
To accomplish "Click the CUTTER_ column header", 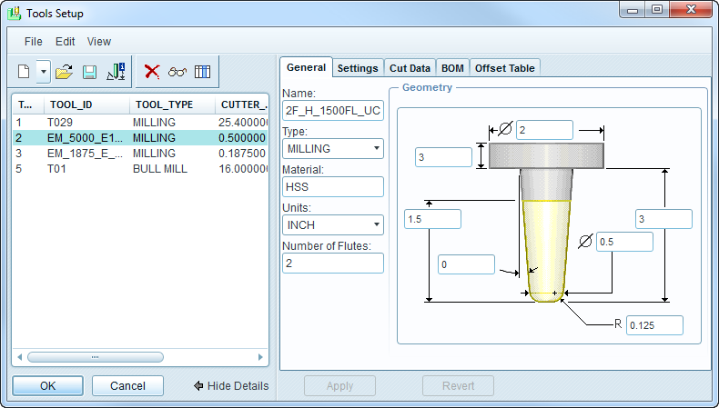I will pos(242,104).
